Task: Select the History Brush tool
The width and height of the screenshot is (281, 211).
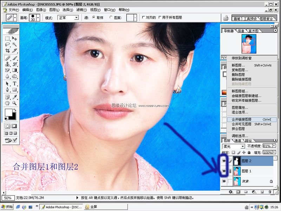Action: pyautogui.click(x=14, y=64)
